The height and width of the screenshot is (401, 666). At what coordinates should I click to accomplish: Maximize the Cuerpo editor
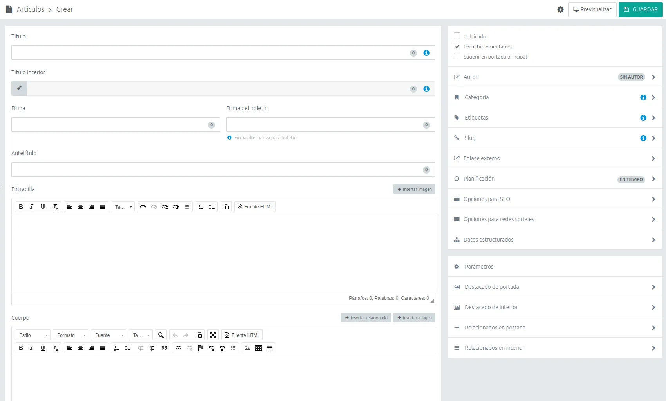coord(213,335)
